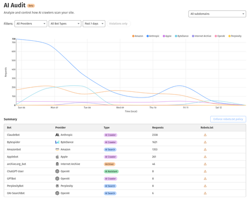Screen dimensions: 251x201
Task: Select the OAI-SearchBot bot name
Action: (16, 193)
